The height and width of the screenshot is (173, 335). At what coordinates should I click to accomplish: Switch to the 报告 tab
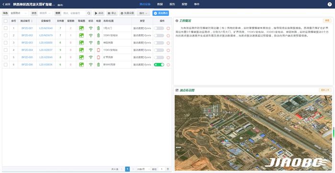tap(172, 4)
